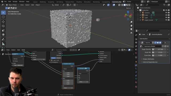This screenshot has width=171, height=96.
Task: Select the Transform tool in viewport toolbar
Action: pos(3,34)
